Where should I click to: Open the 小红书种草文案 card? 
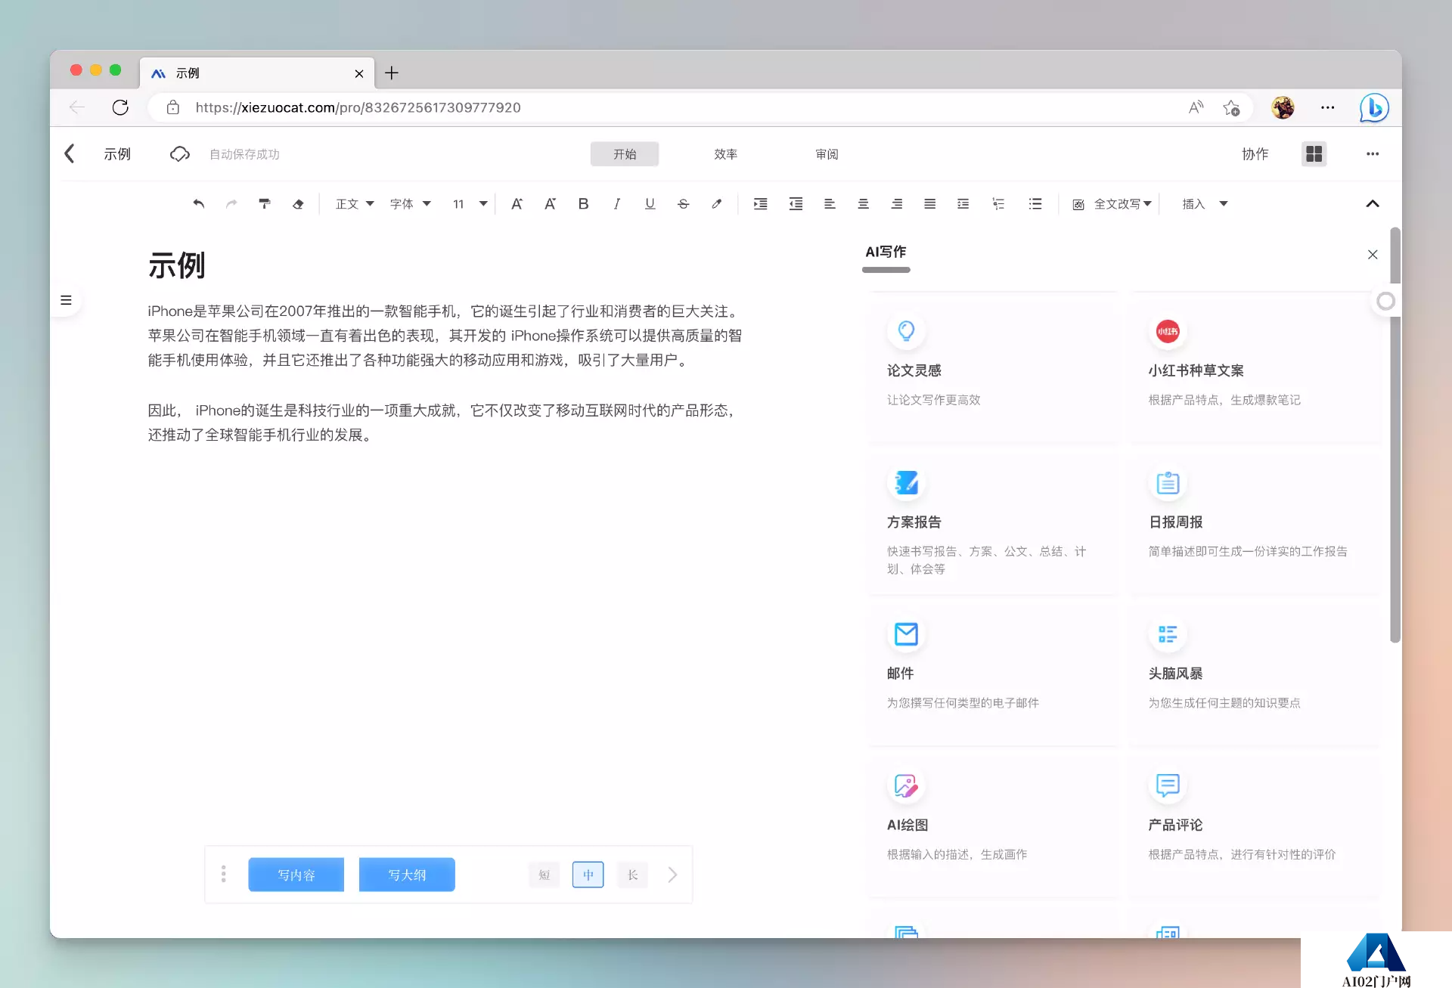1255,367
